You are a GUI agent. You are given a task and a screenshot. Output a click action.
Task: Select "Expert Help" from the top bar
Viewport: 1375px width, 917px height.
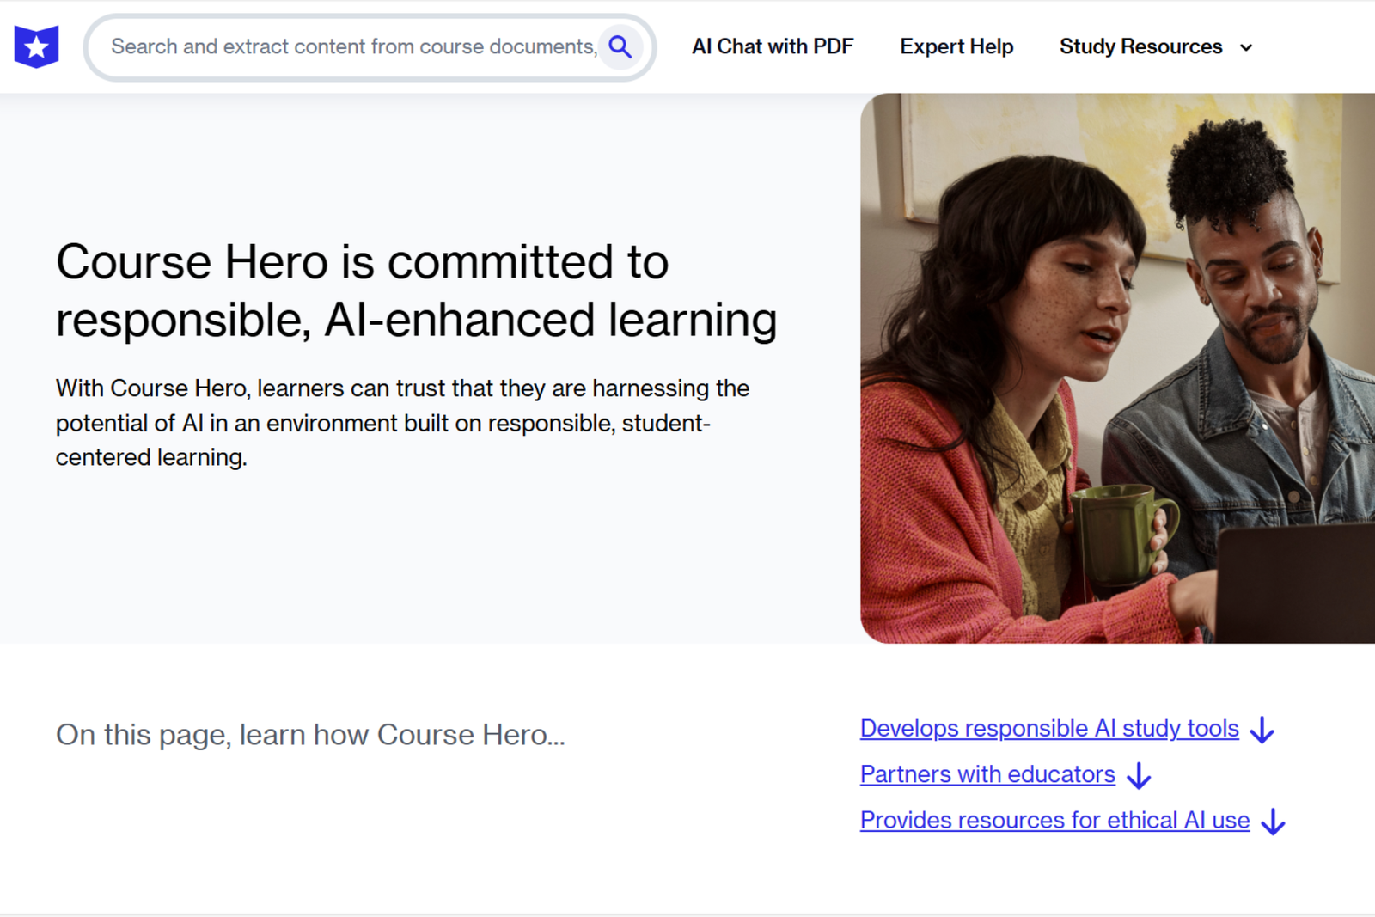(956, 47)
